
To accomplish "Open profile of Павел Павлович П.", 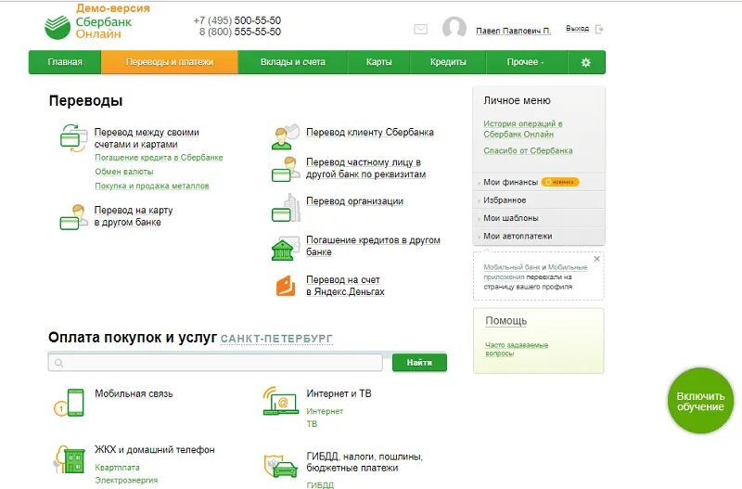I will coord(514,31).
